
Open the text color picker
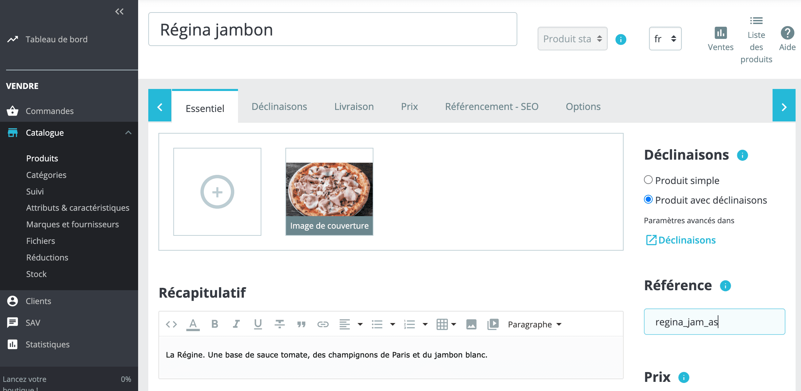click(193, 324)
